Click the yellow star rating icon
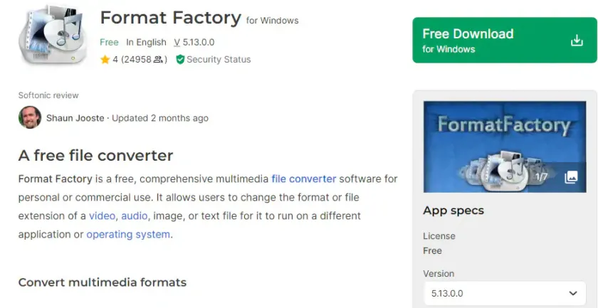Image resolution: width=598 pixels, height=308 pixels. (105, 60)
